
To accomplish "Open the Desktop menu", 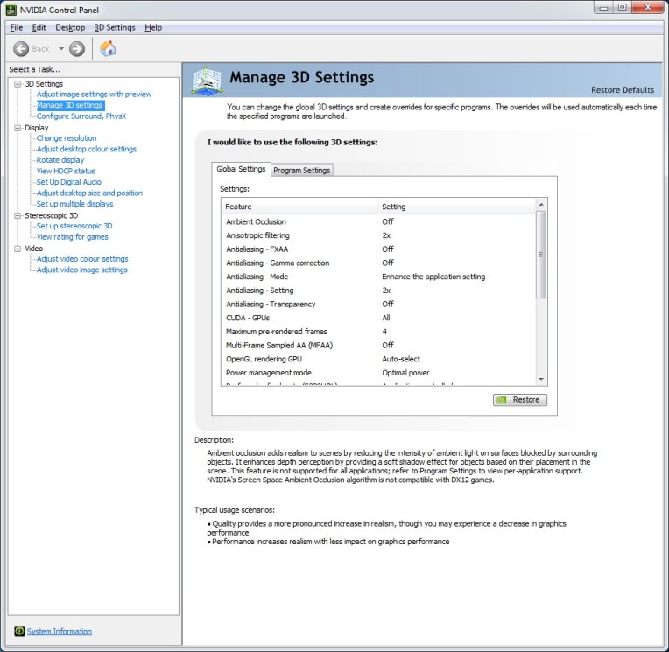I will [70, 27].
